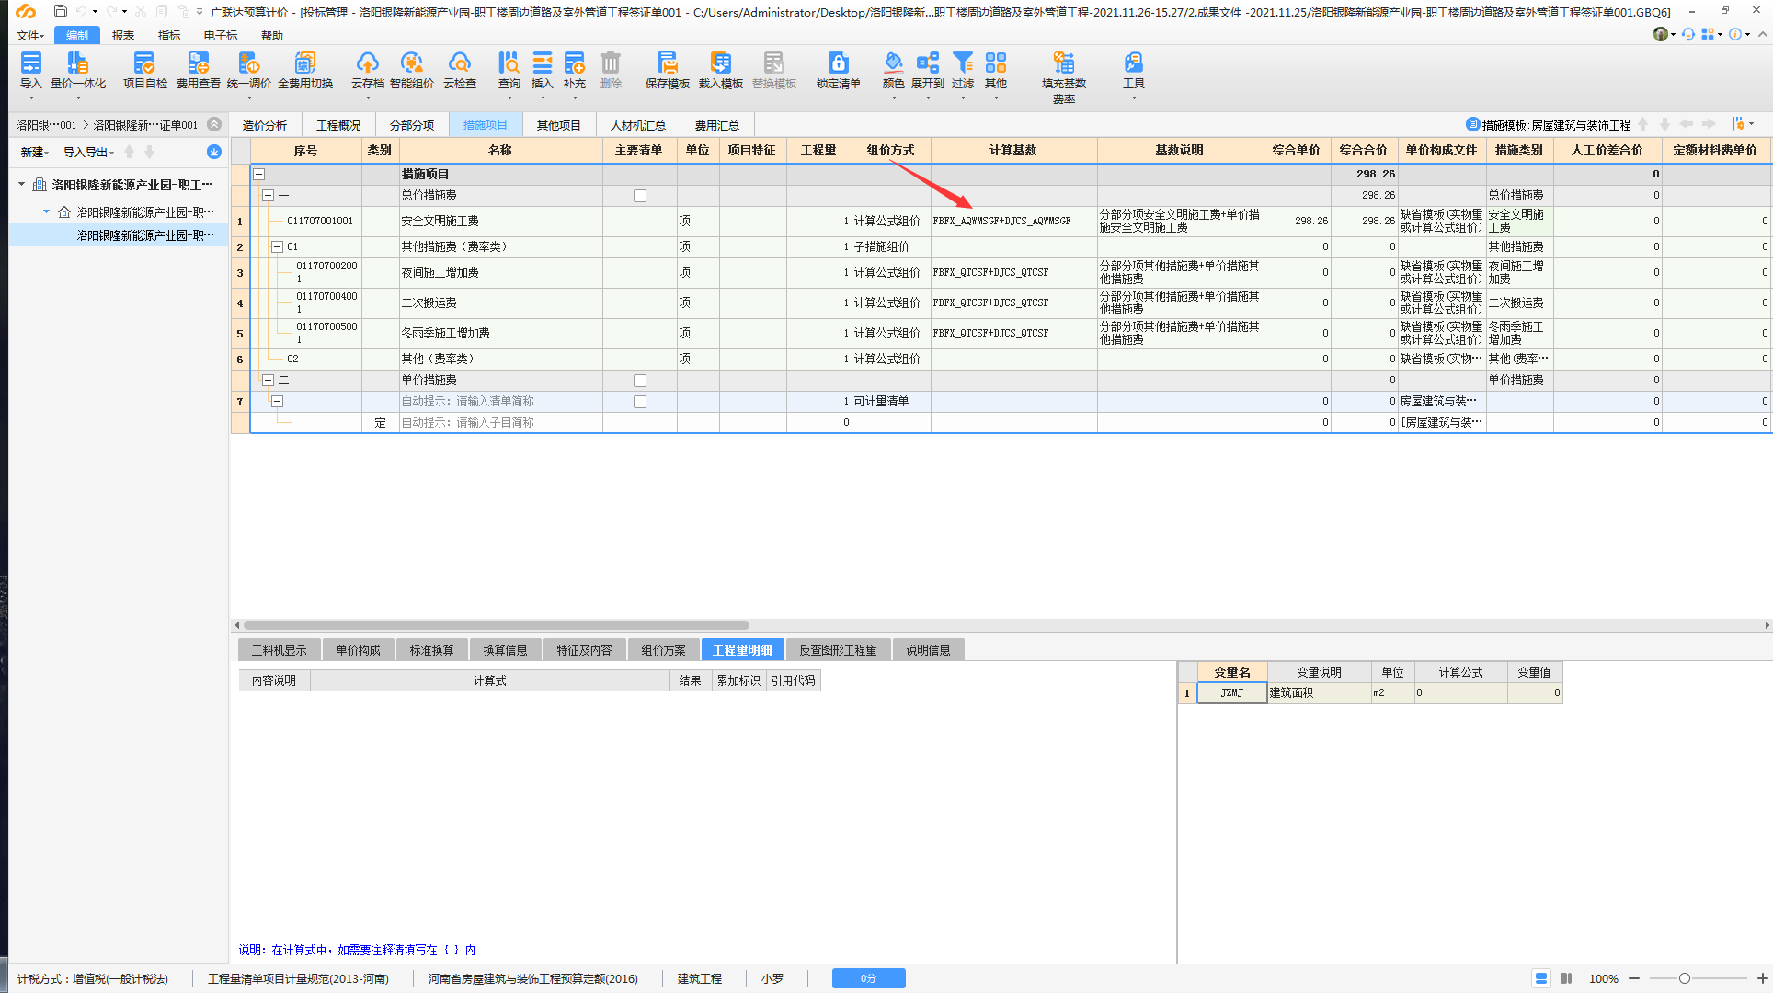Open the 指标 menu
Viewport: 1773px width, 993px height.
[169, 35]
